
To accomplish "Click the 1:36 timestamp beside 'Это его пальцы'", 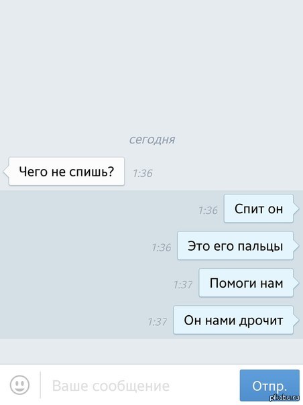I will (x=162, y=247).
